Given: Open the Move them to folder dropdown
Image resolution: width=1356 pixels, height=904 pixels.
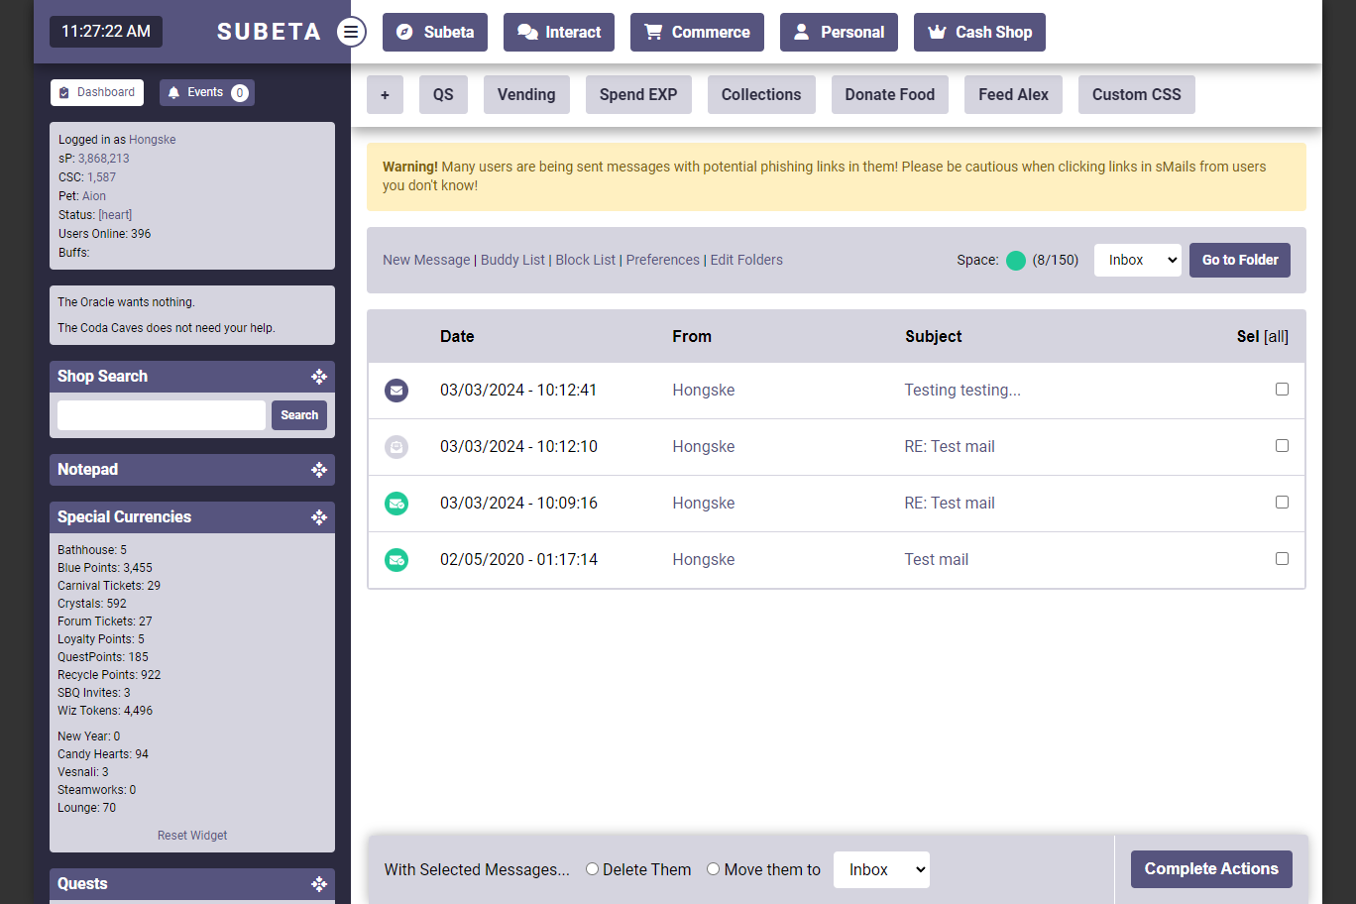Looking at the screenshot, I should (881, 869).
